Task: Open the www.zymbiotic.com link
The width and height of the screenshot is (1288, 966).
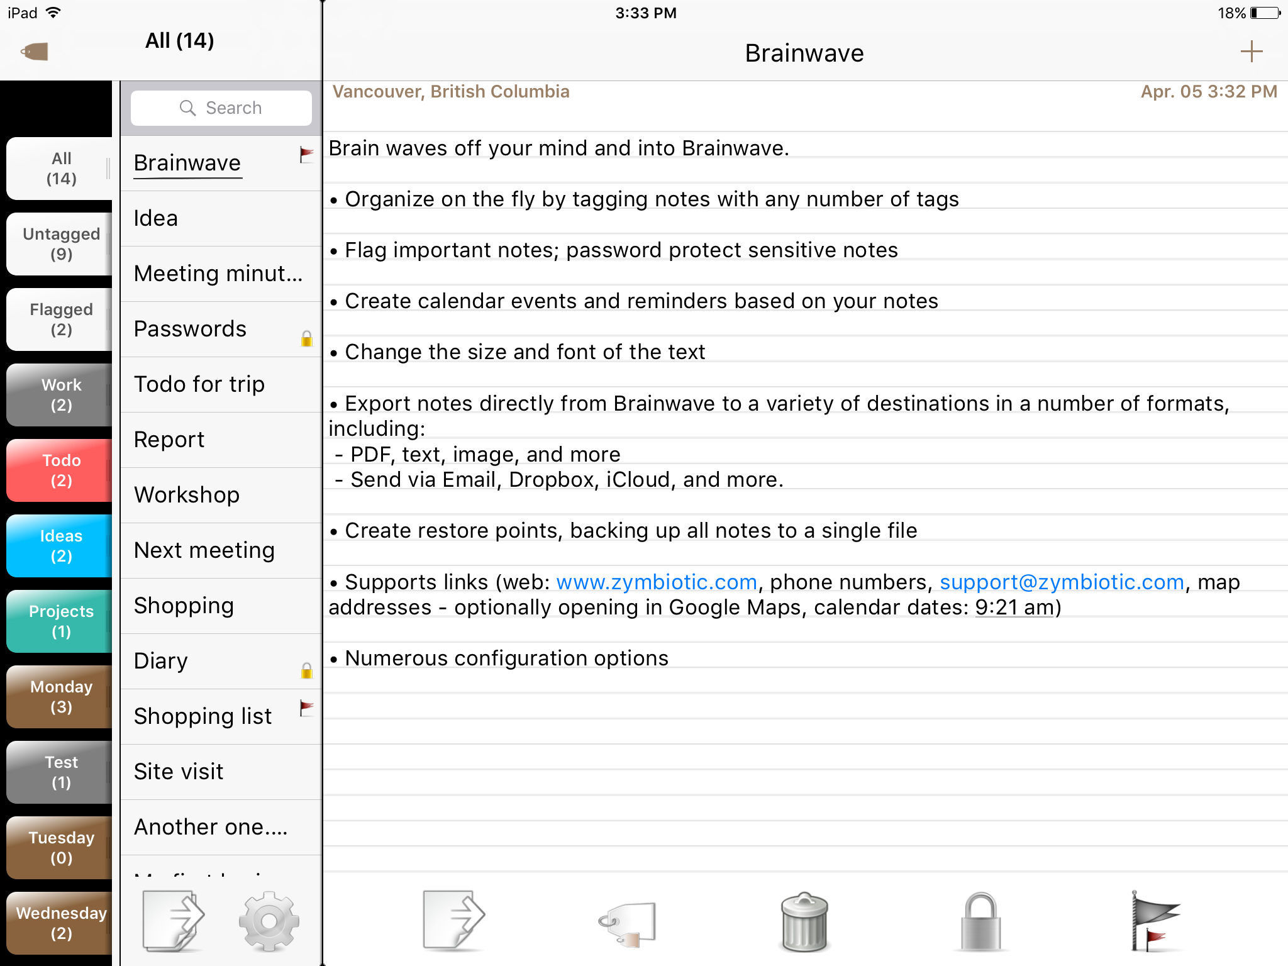Action: [656, 582]
